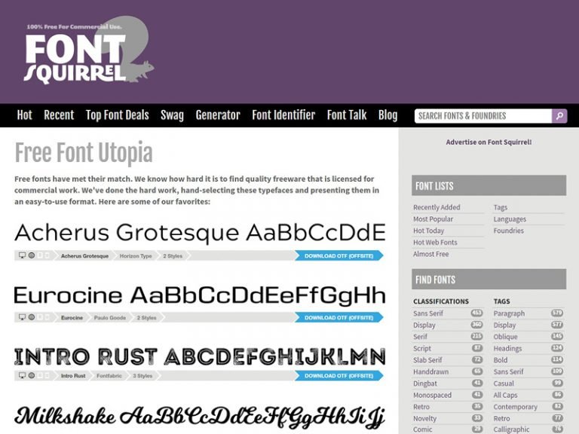
Task: Filter by Sans Serif classification
Action: (428, 313)
